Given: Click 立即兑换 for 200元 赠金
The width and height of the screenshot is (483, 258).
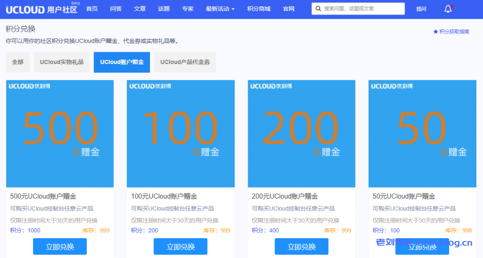Looking at the screenshot, I should click(x=301, y=247).
